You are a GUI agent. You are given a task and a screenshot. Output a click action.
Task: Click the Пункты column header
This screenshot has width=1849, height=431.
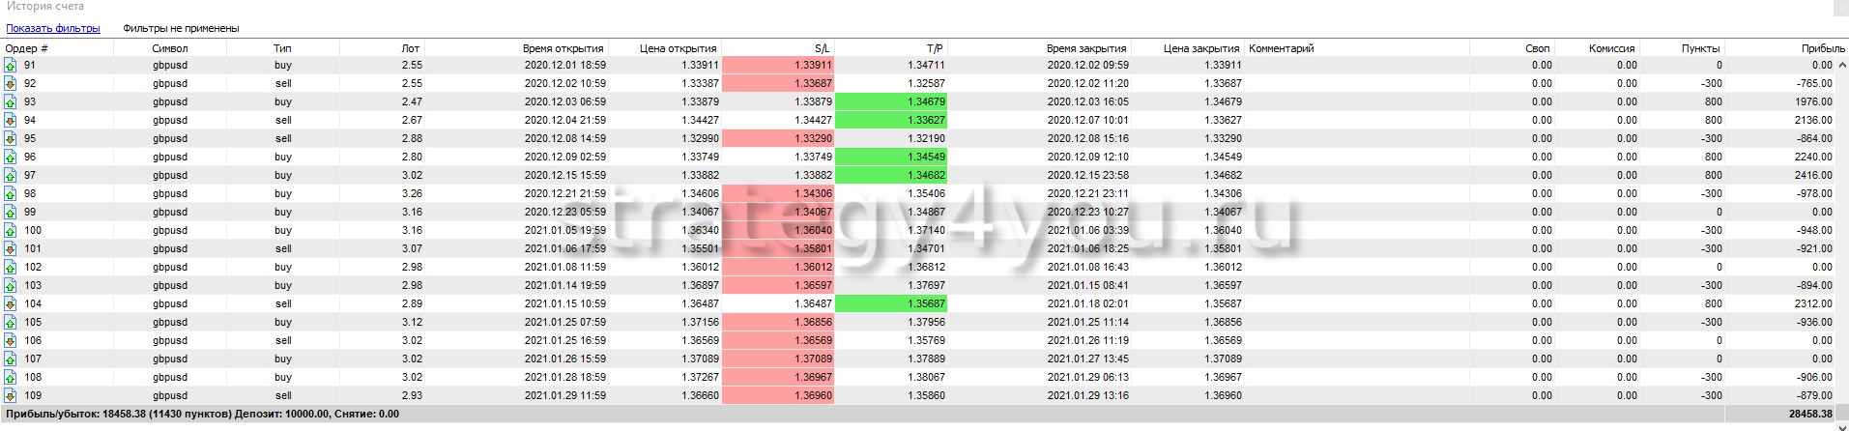[x=1700, y=48]
